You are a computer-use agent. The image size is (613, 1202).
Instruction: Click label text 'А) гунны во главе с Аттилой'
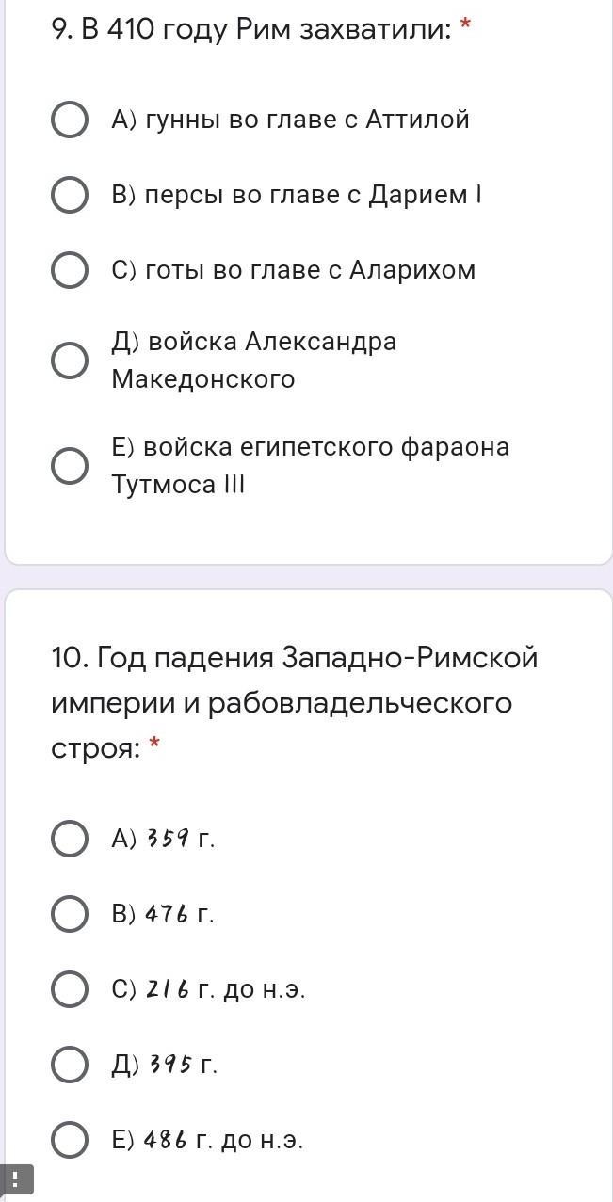[x=290, y=120]
